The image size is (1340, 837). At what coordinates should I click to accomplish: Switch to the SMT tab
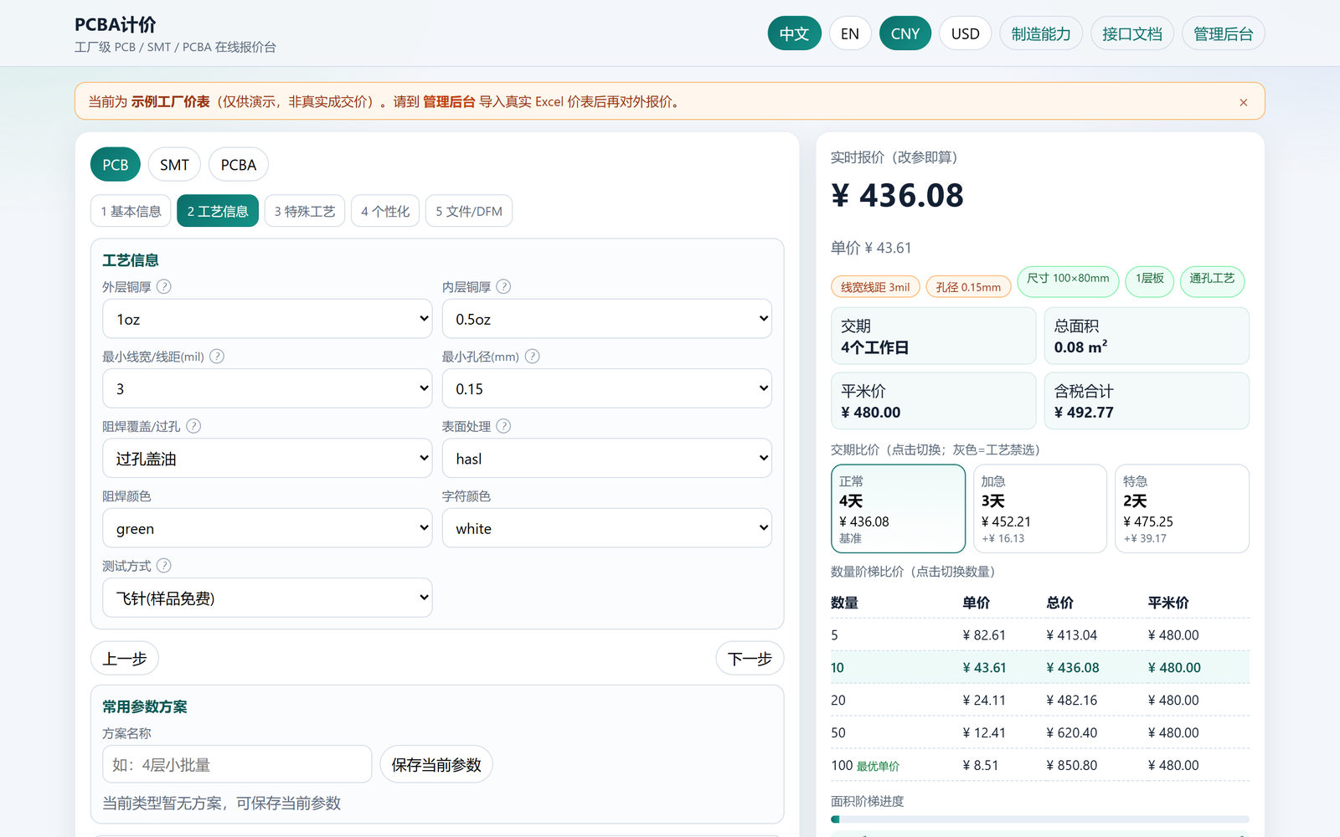174,165
